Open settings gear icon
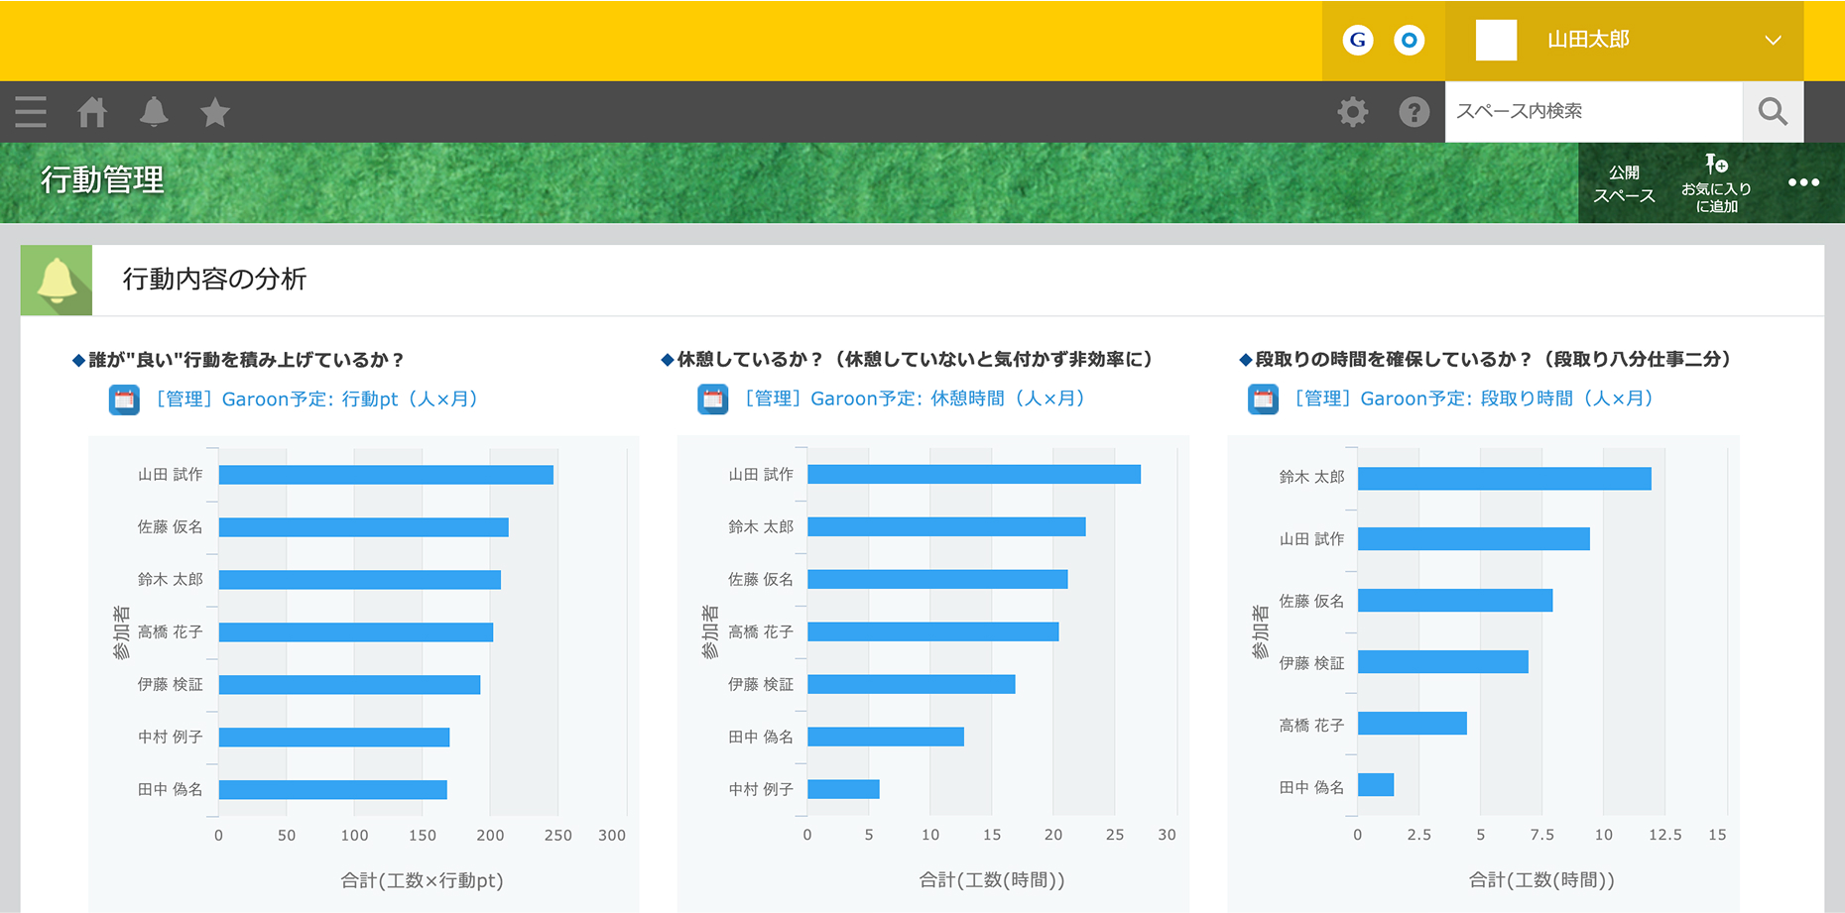Screen dimensions: 1845x913 (x=1352, y=112)
